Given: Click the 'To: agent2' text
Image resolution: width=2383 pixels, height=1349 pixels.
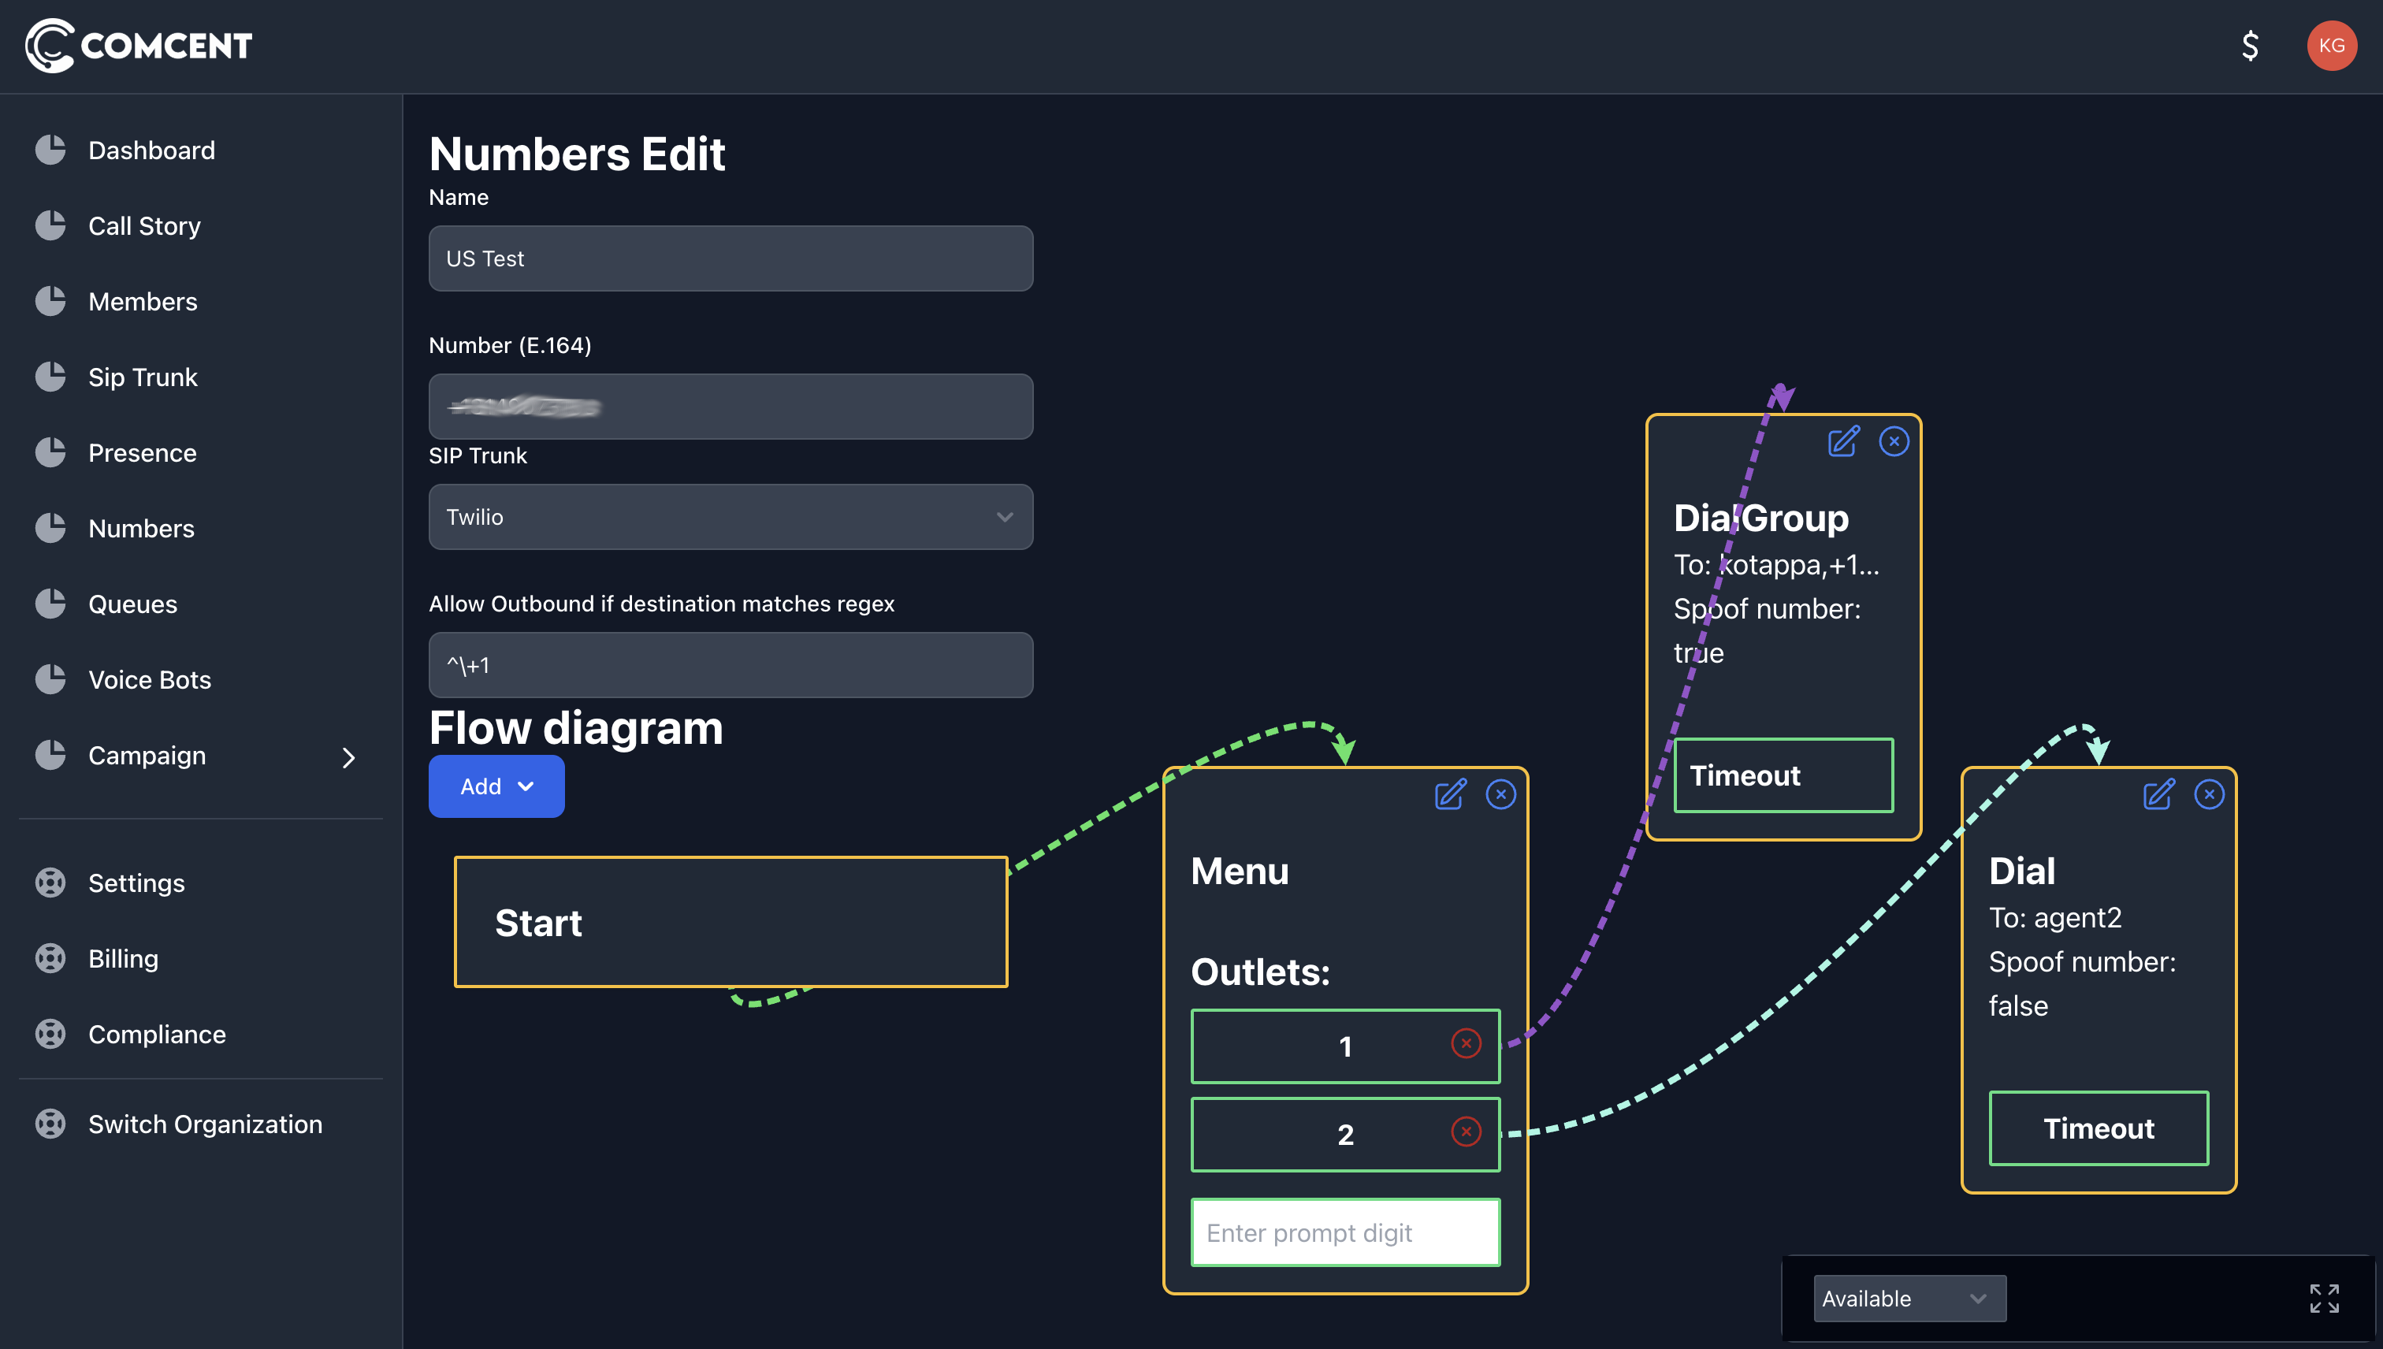Looking at the screenshot, I should point(2055,917).
